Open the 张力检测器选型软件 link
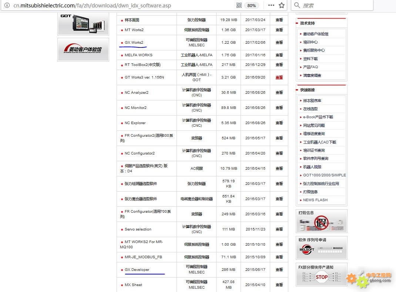This screenshot has height=292, width=396. point(141,184)
